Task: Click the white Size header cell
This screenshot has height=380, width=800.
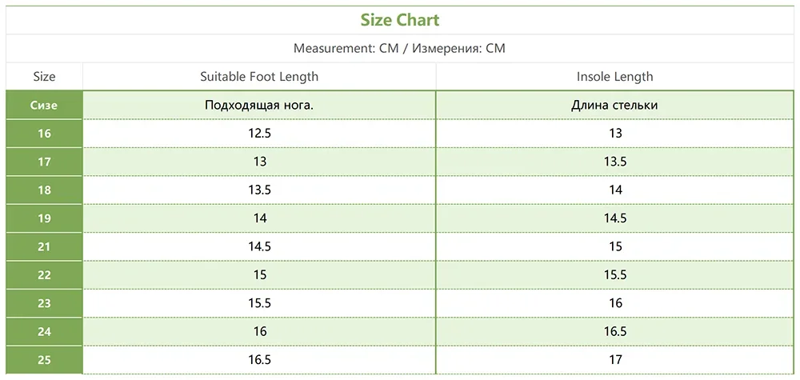Action: coord(44,77)
